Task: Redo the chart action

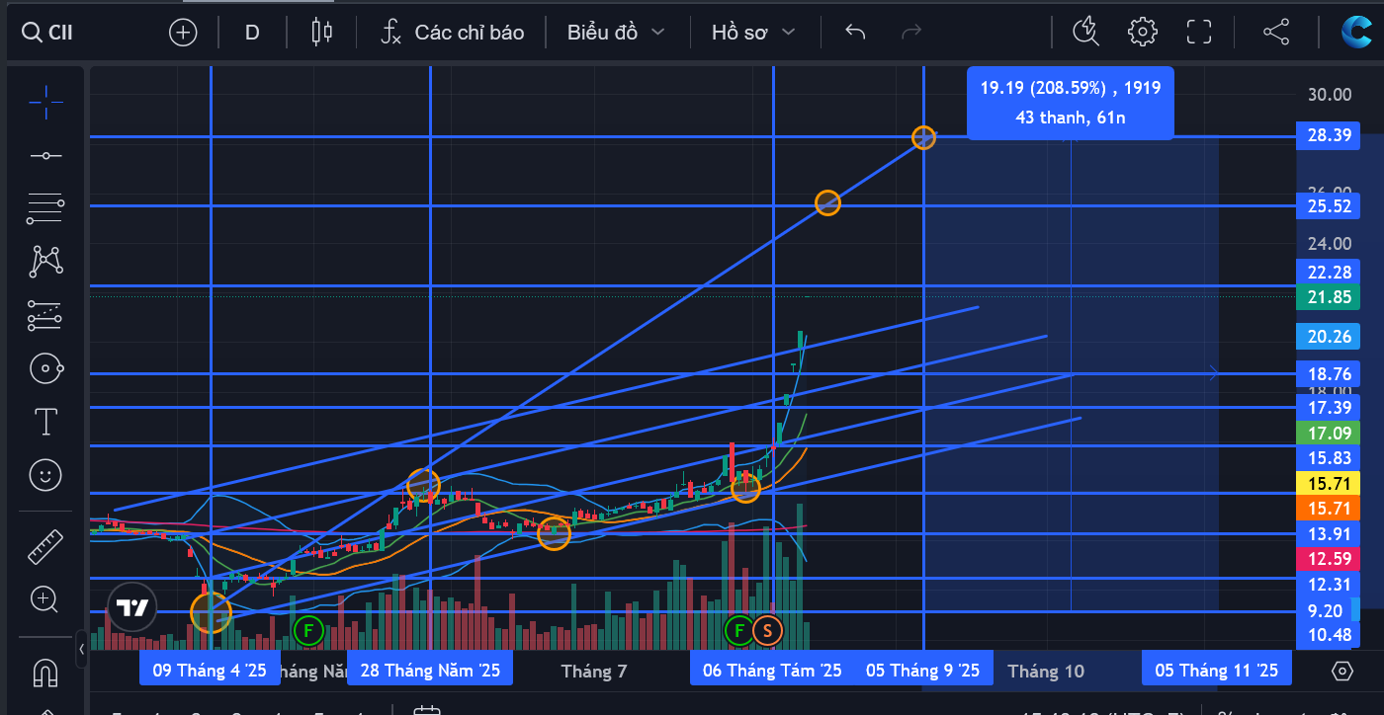Action: pyautogui.click(x=911, y=33)
